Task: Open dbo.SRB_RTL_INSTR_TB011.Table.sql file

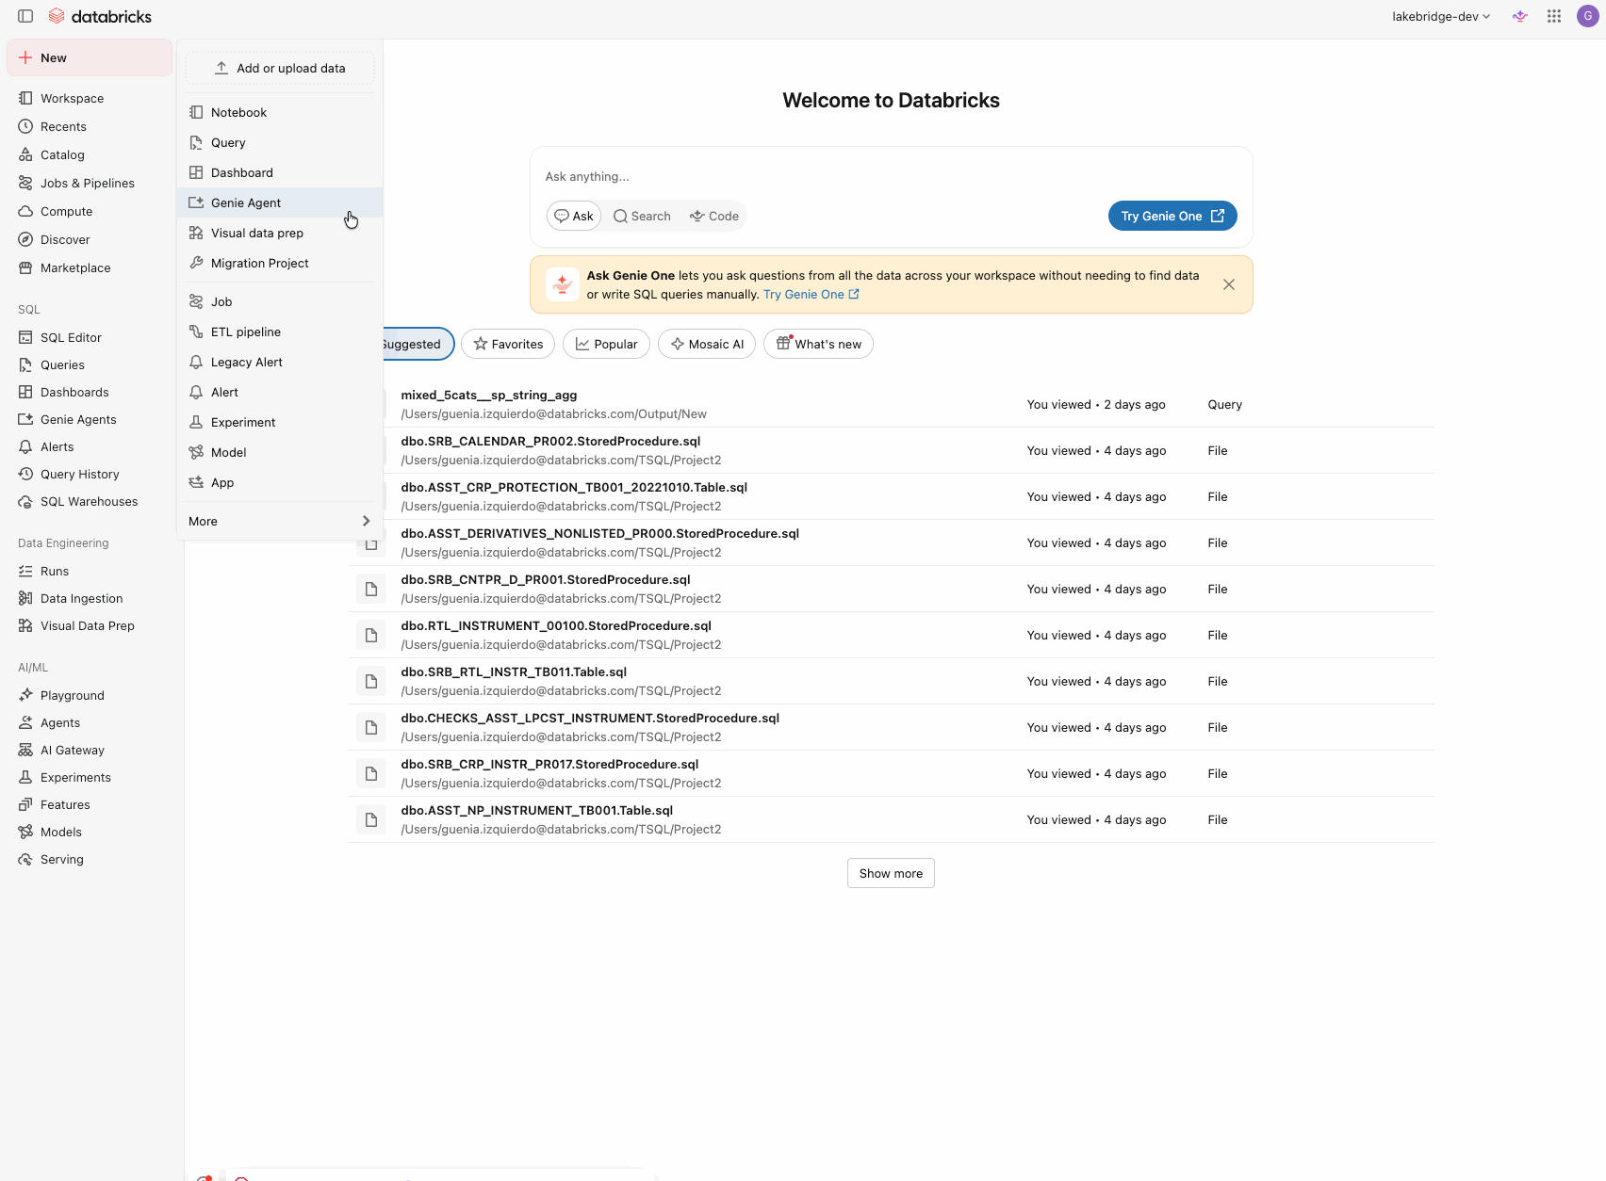Action: click(x=514, y=671)
